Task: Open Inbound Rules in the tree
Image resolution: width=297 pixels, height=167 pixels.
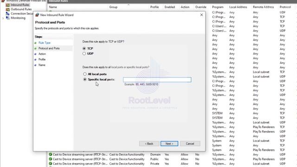Action: (20, 5)
